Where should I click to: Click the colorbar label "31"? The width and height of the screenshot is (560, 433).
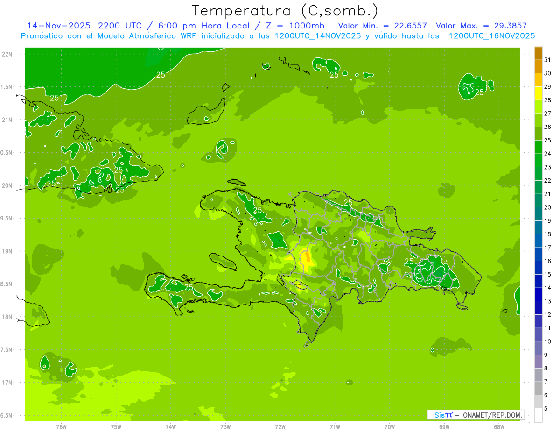(x=548, y=60)
